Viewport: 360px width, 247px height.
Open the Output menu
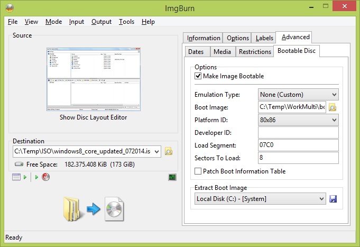(x=101, y=22)
